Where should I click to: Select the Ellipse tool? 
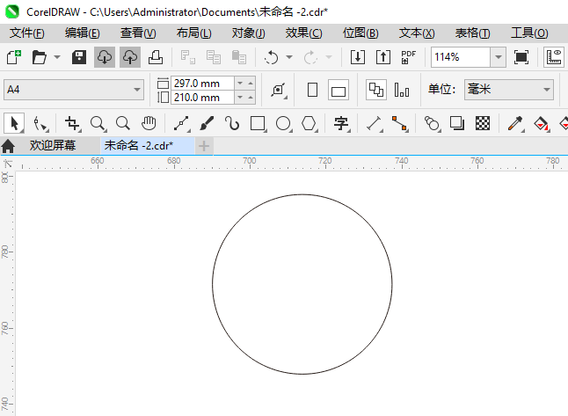(284, 123)
